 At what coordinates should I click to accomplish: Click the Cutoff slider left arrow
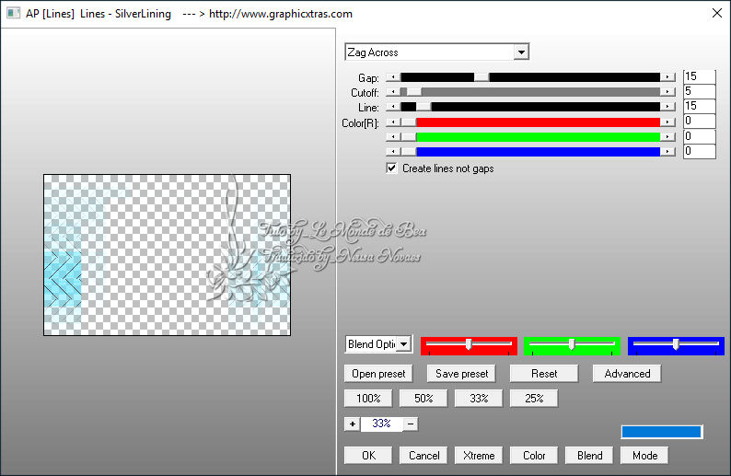(393, 92)
